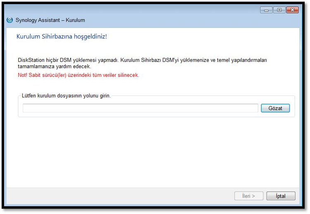Click the word Kurulum in window title
The width and height of the screenshot is (310, 214).
point(76,20)
